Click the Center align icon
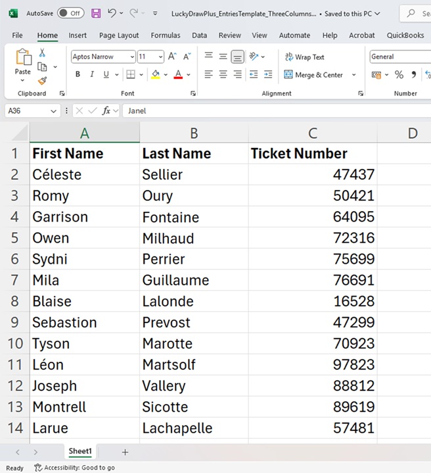The width and height of the screenshot is (431, 473). point(223,75)
